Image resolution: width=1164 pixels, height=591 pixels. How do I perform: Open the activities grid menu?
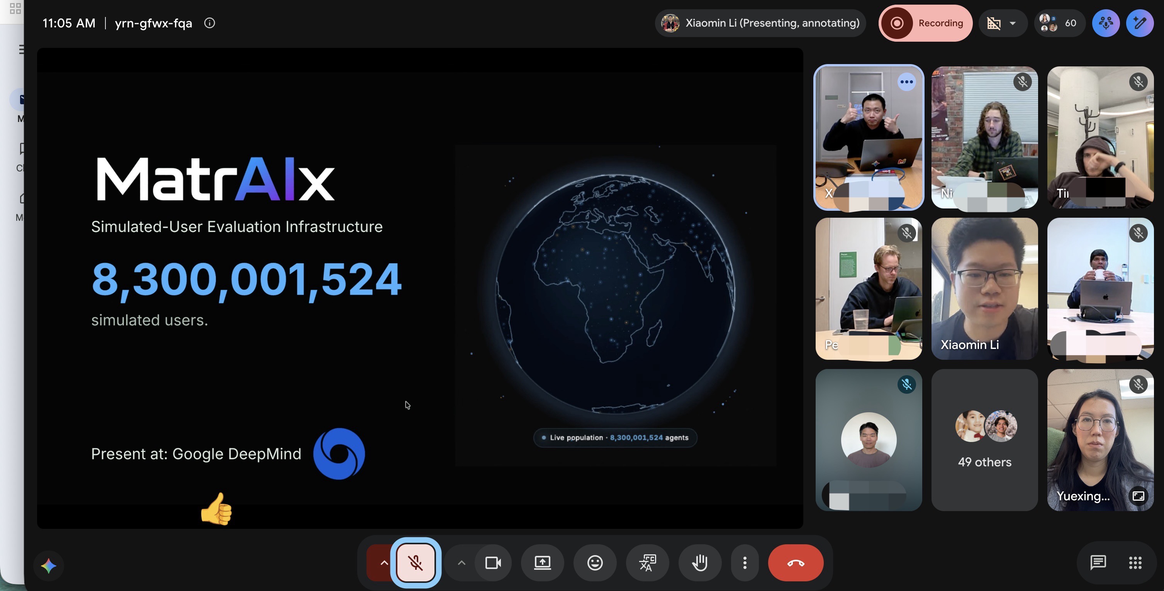tap(1135, 562)
